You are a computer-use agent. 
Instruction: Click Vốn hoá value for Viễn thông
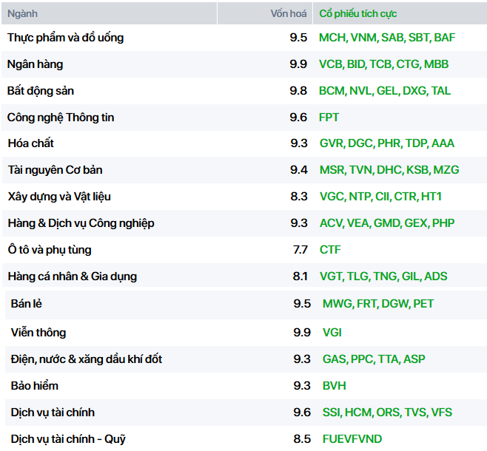(302, 333)
